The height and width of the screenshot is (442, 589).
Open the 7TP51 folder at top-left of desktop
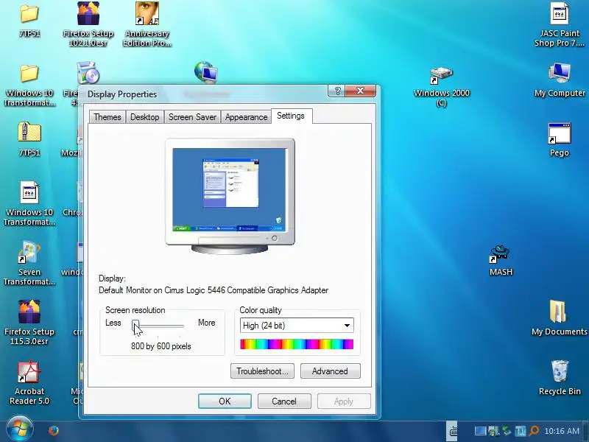point(29,13)
